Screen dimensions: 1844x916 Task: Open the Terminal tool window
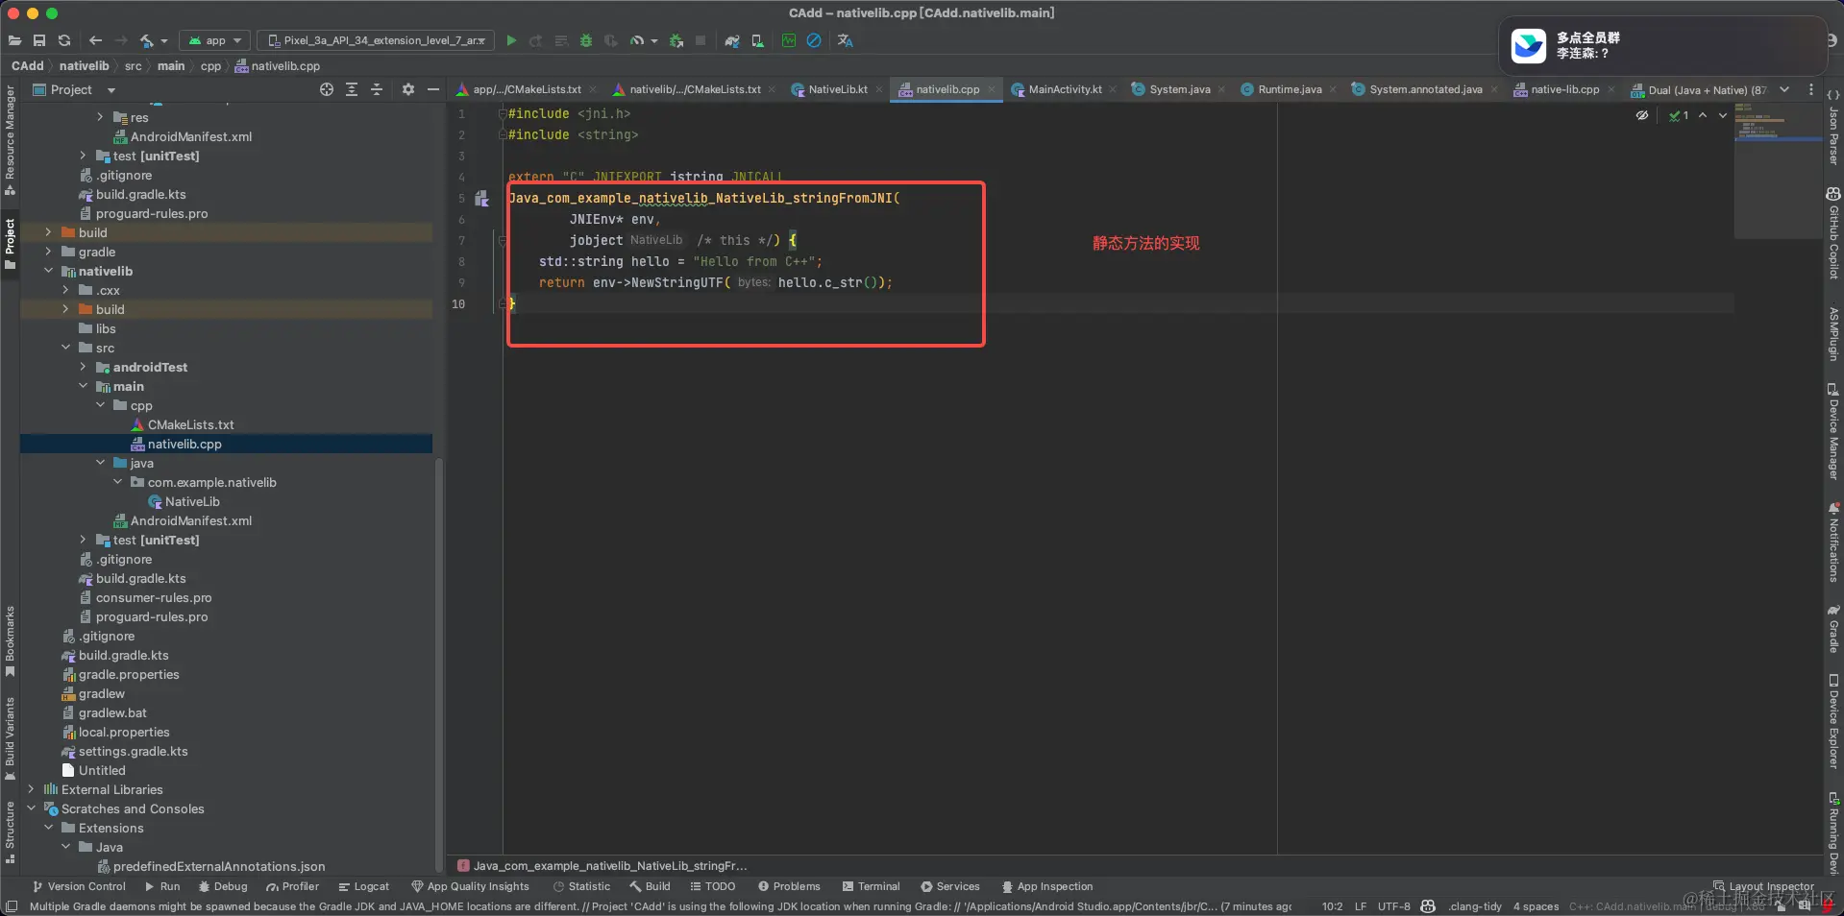[x=871, y=886]
